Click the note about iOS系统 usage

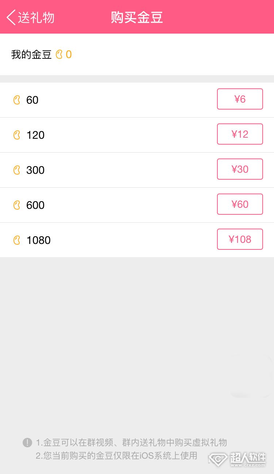117,455
